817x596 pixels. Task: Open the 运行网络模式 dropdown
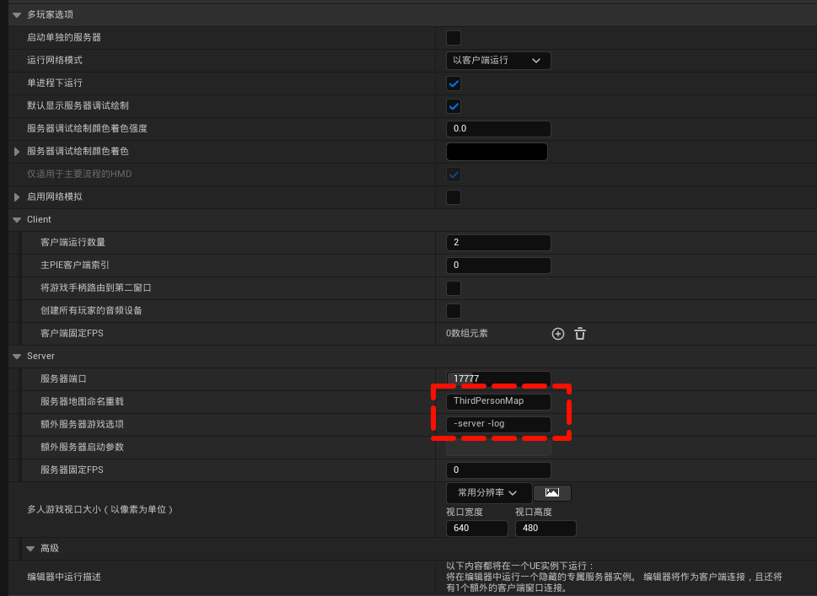(497, 61)
